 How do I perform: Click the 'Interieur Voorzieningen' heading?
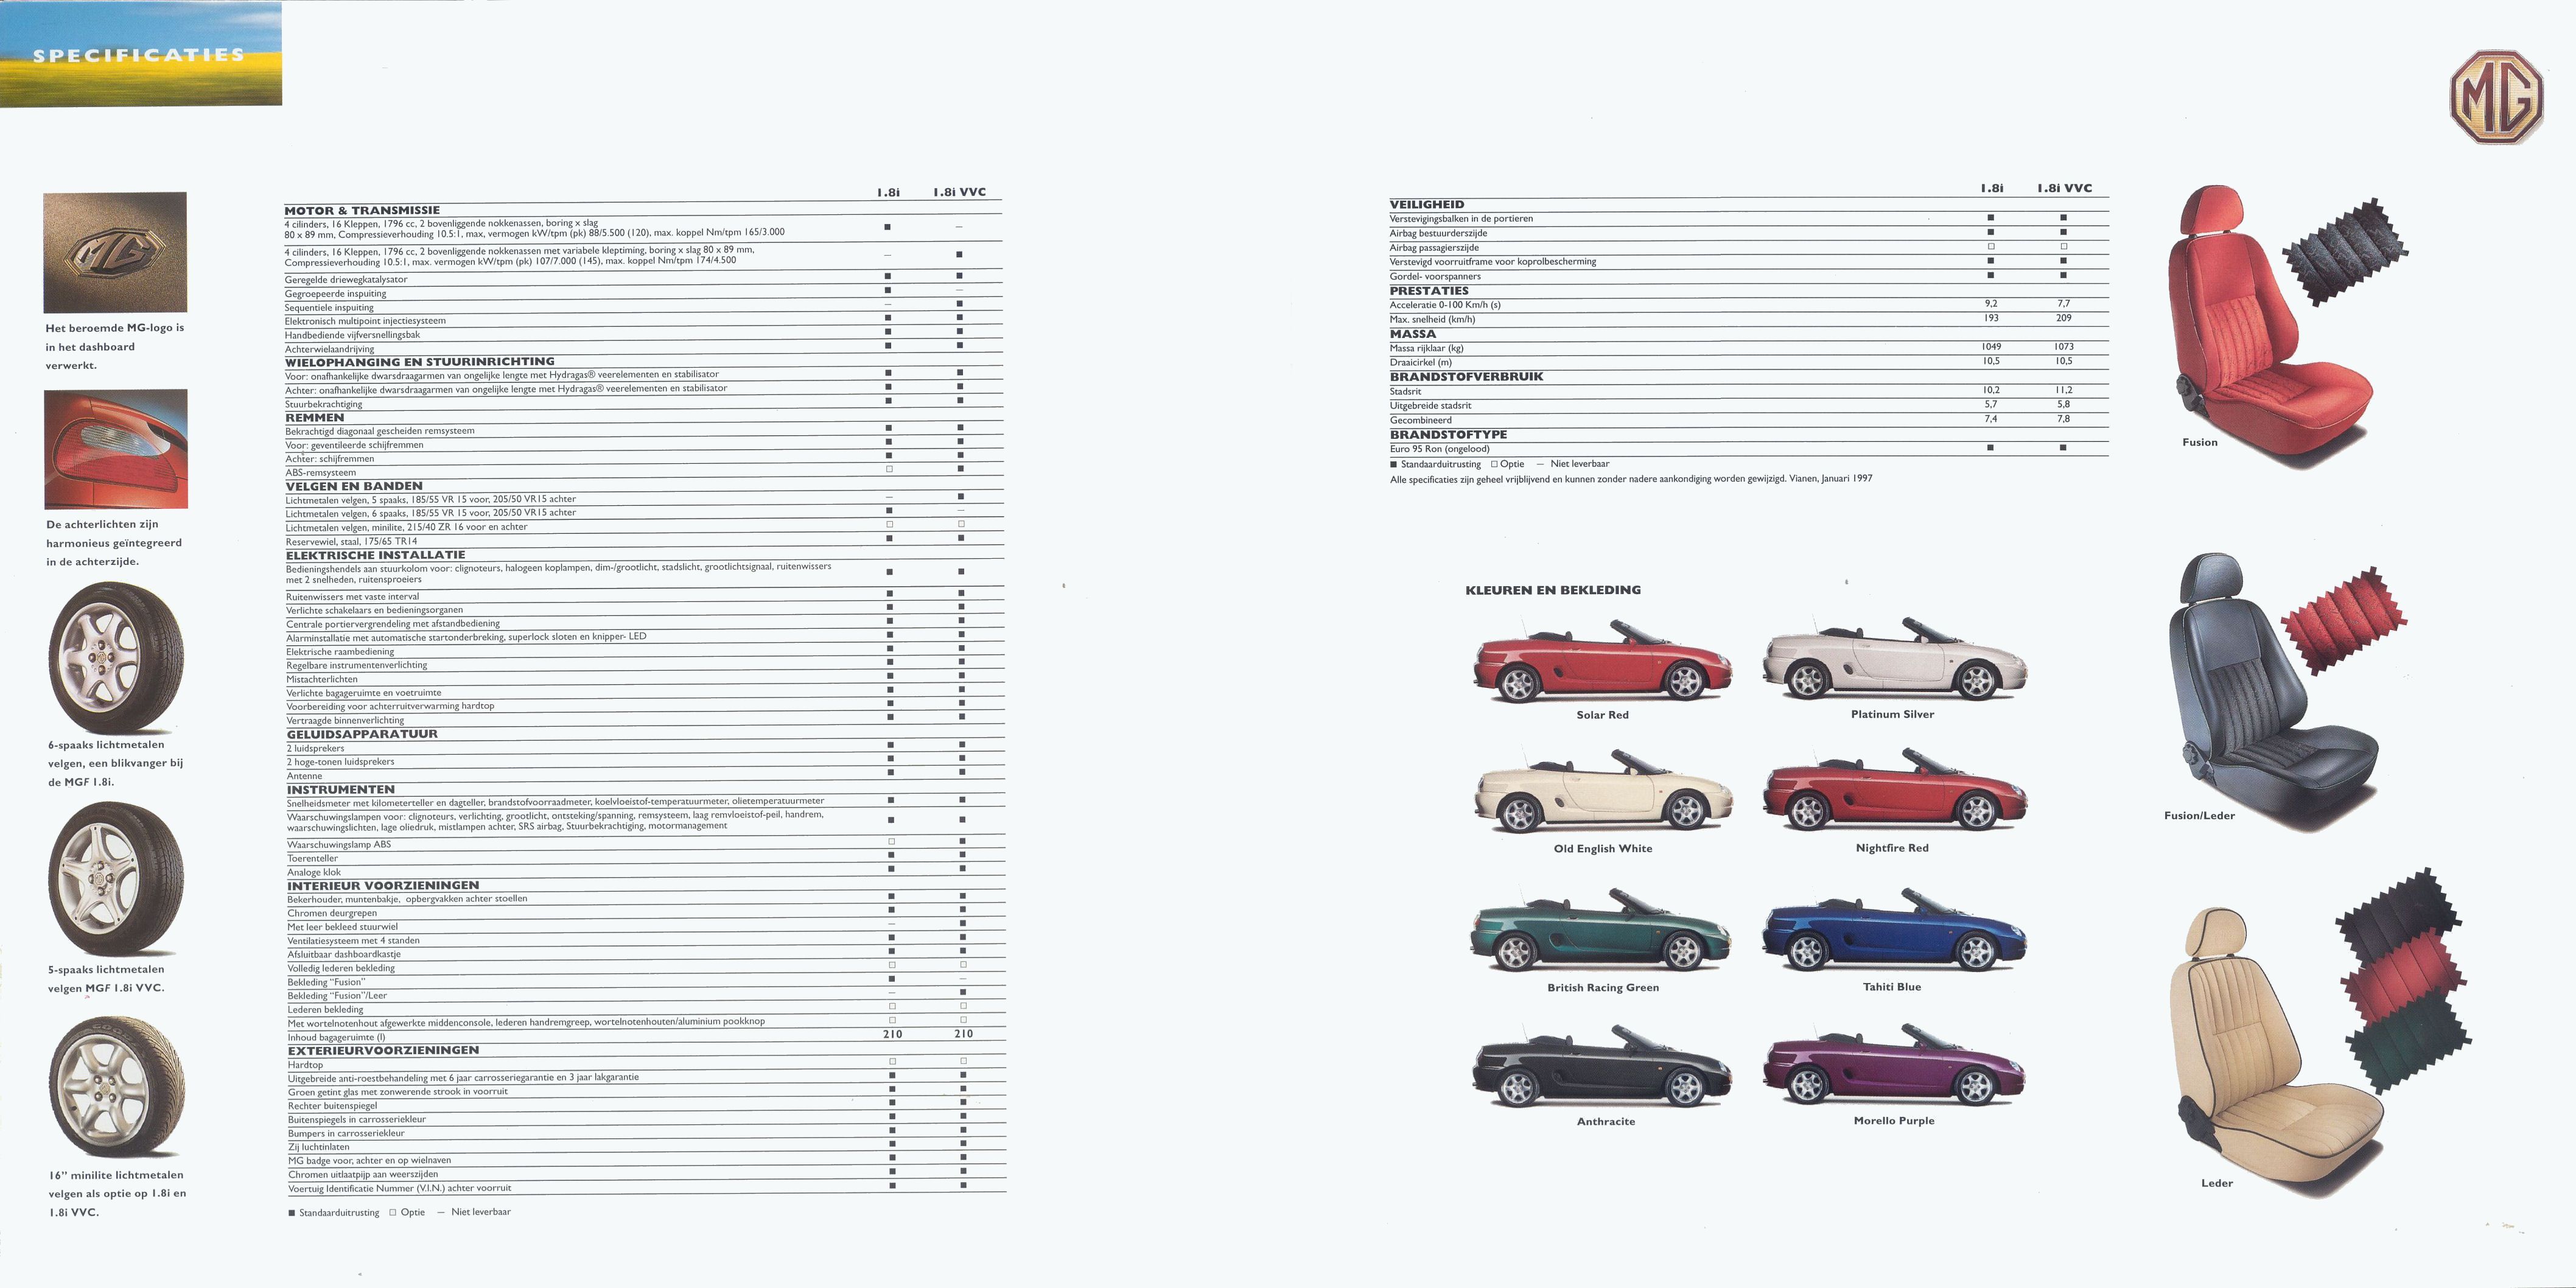383,886
